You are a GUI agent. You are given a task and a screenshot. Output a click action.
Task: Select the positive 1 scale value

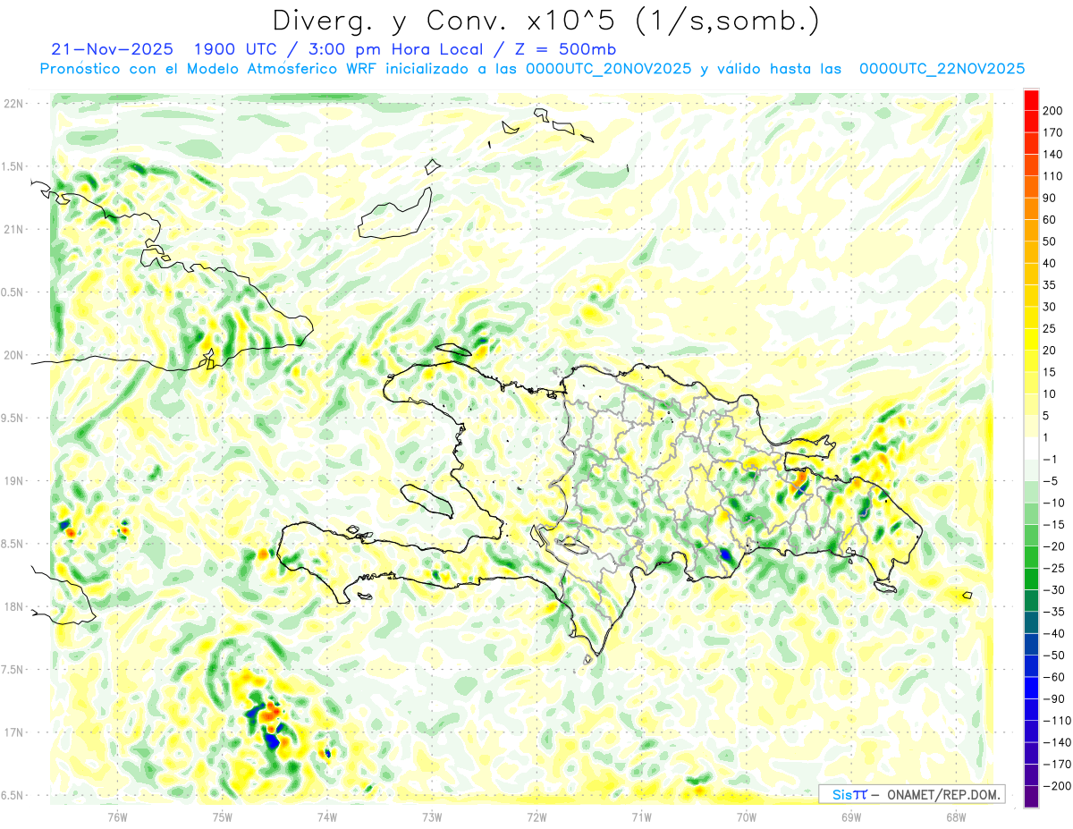click(1047, 437)
